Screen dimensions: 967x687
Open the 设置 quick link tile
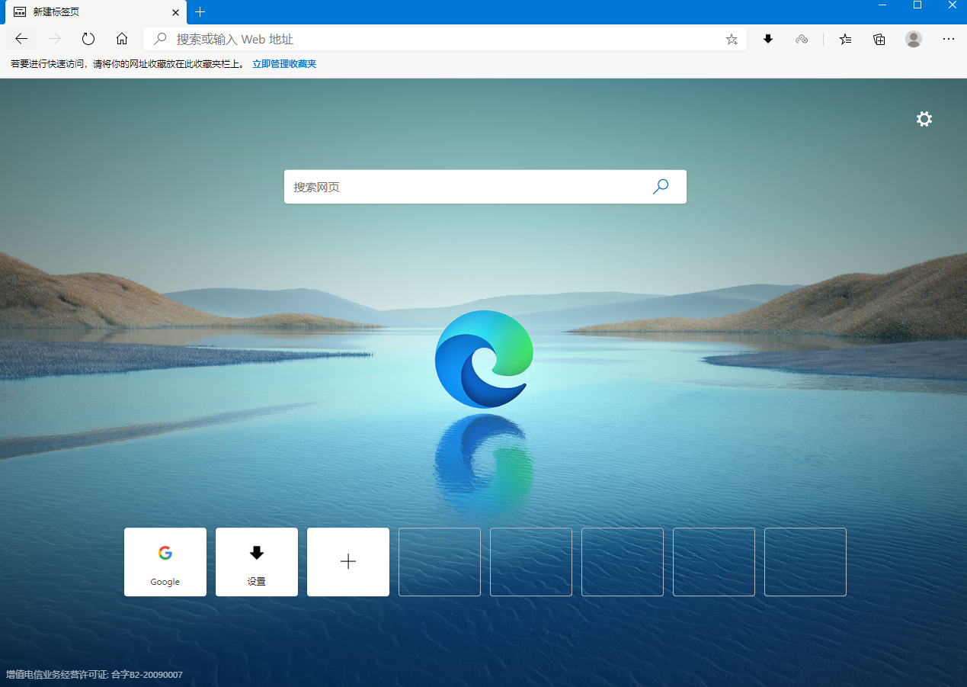click(257, 562)
